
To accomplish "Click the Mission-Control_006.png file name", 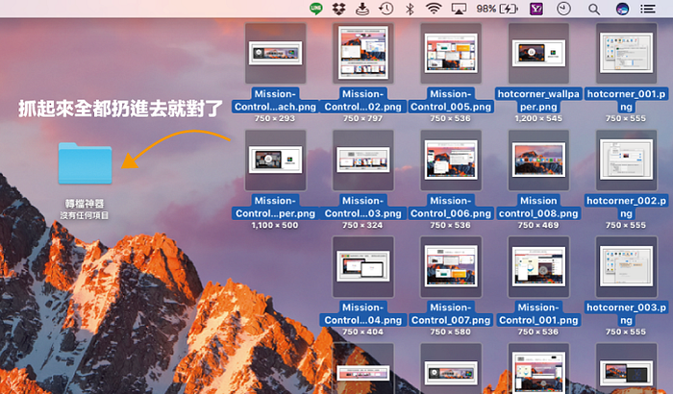I will (451, 207).
